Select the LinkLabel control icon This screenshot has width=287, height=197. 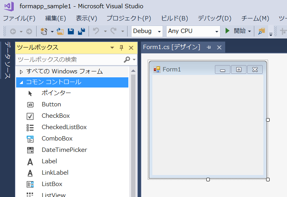coord(30,173)
